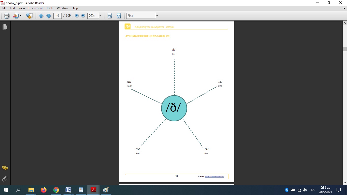Click the page number field showing 46

(57, 16)
